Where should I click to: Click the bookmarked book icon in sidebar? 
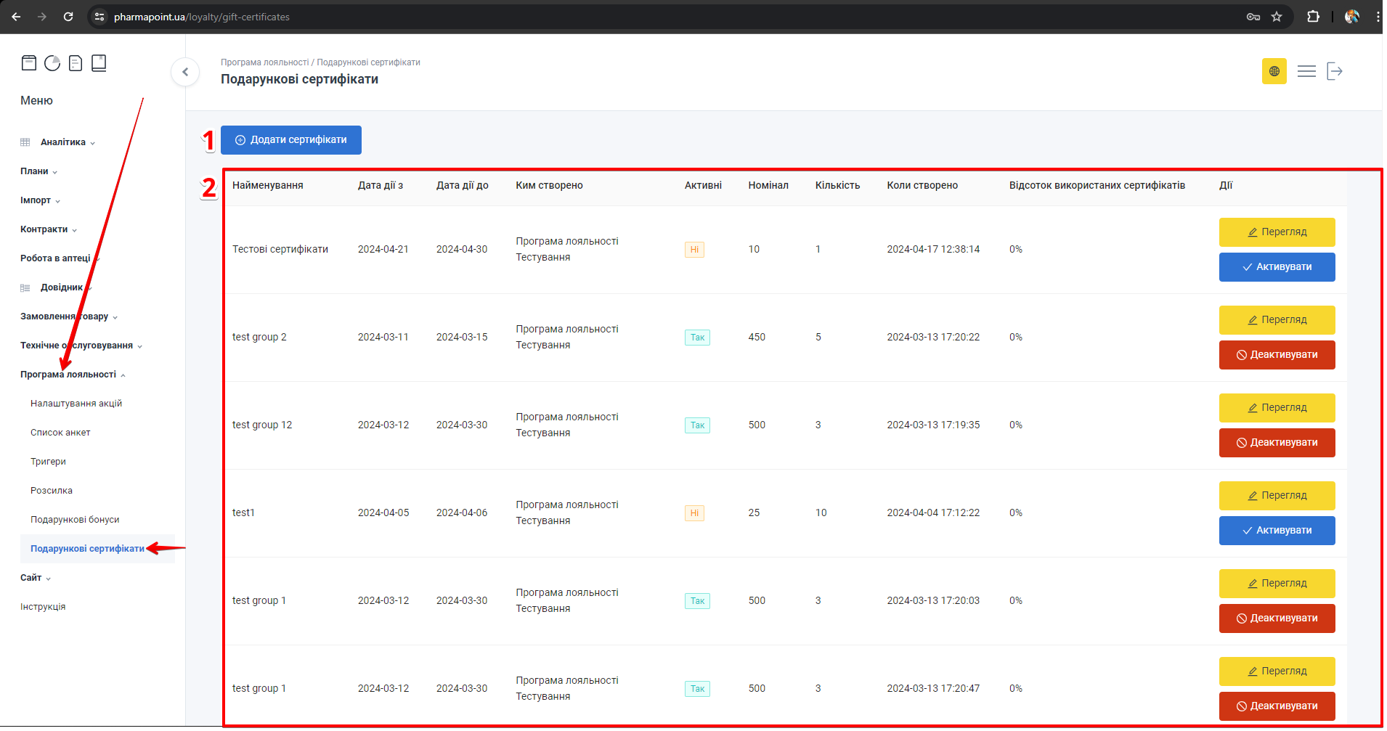tap(99, 63)
